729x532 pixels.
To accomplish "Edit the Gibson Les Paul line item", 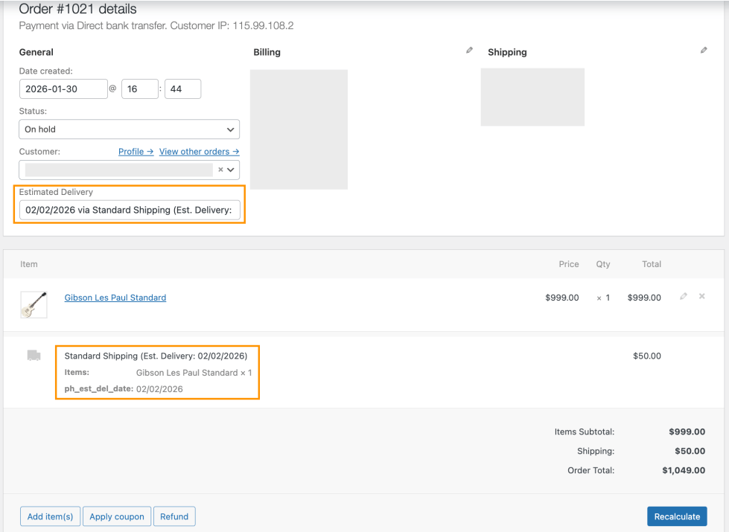I will [684, 295].
